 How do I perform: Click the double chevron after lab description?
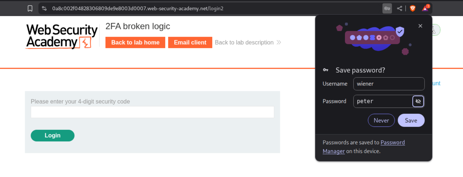[x=279, y=43]
